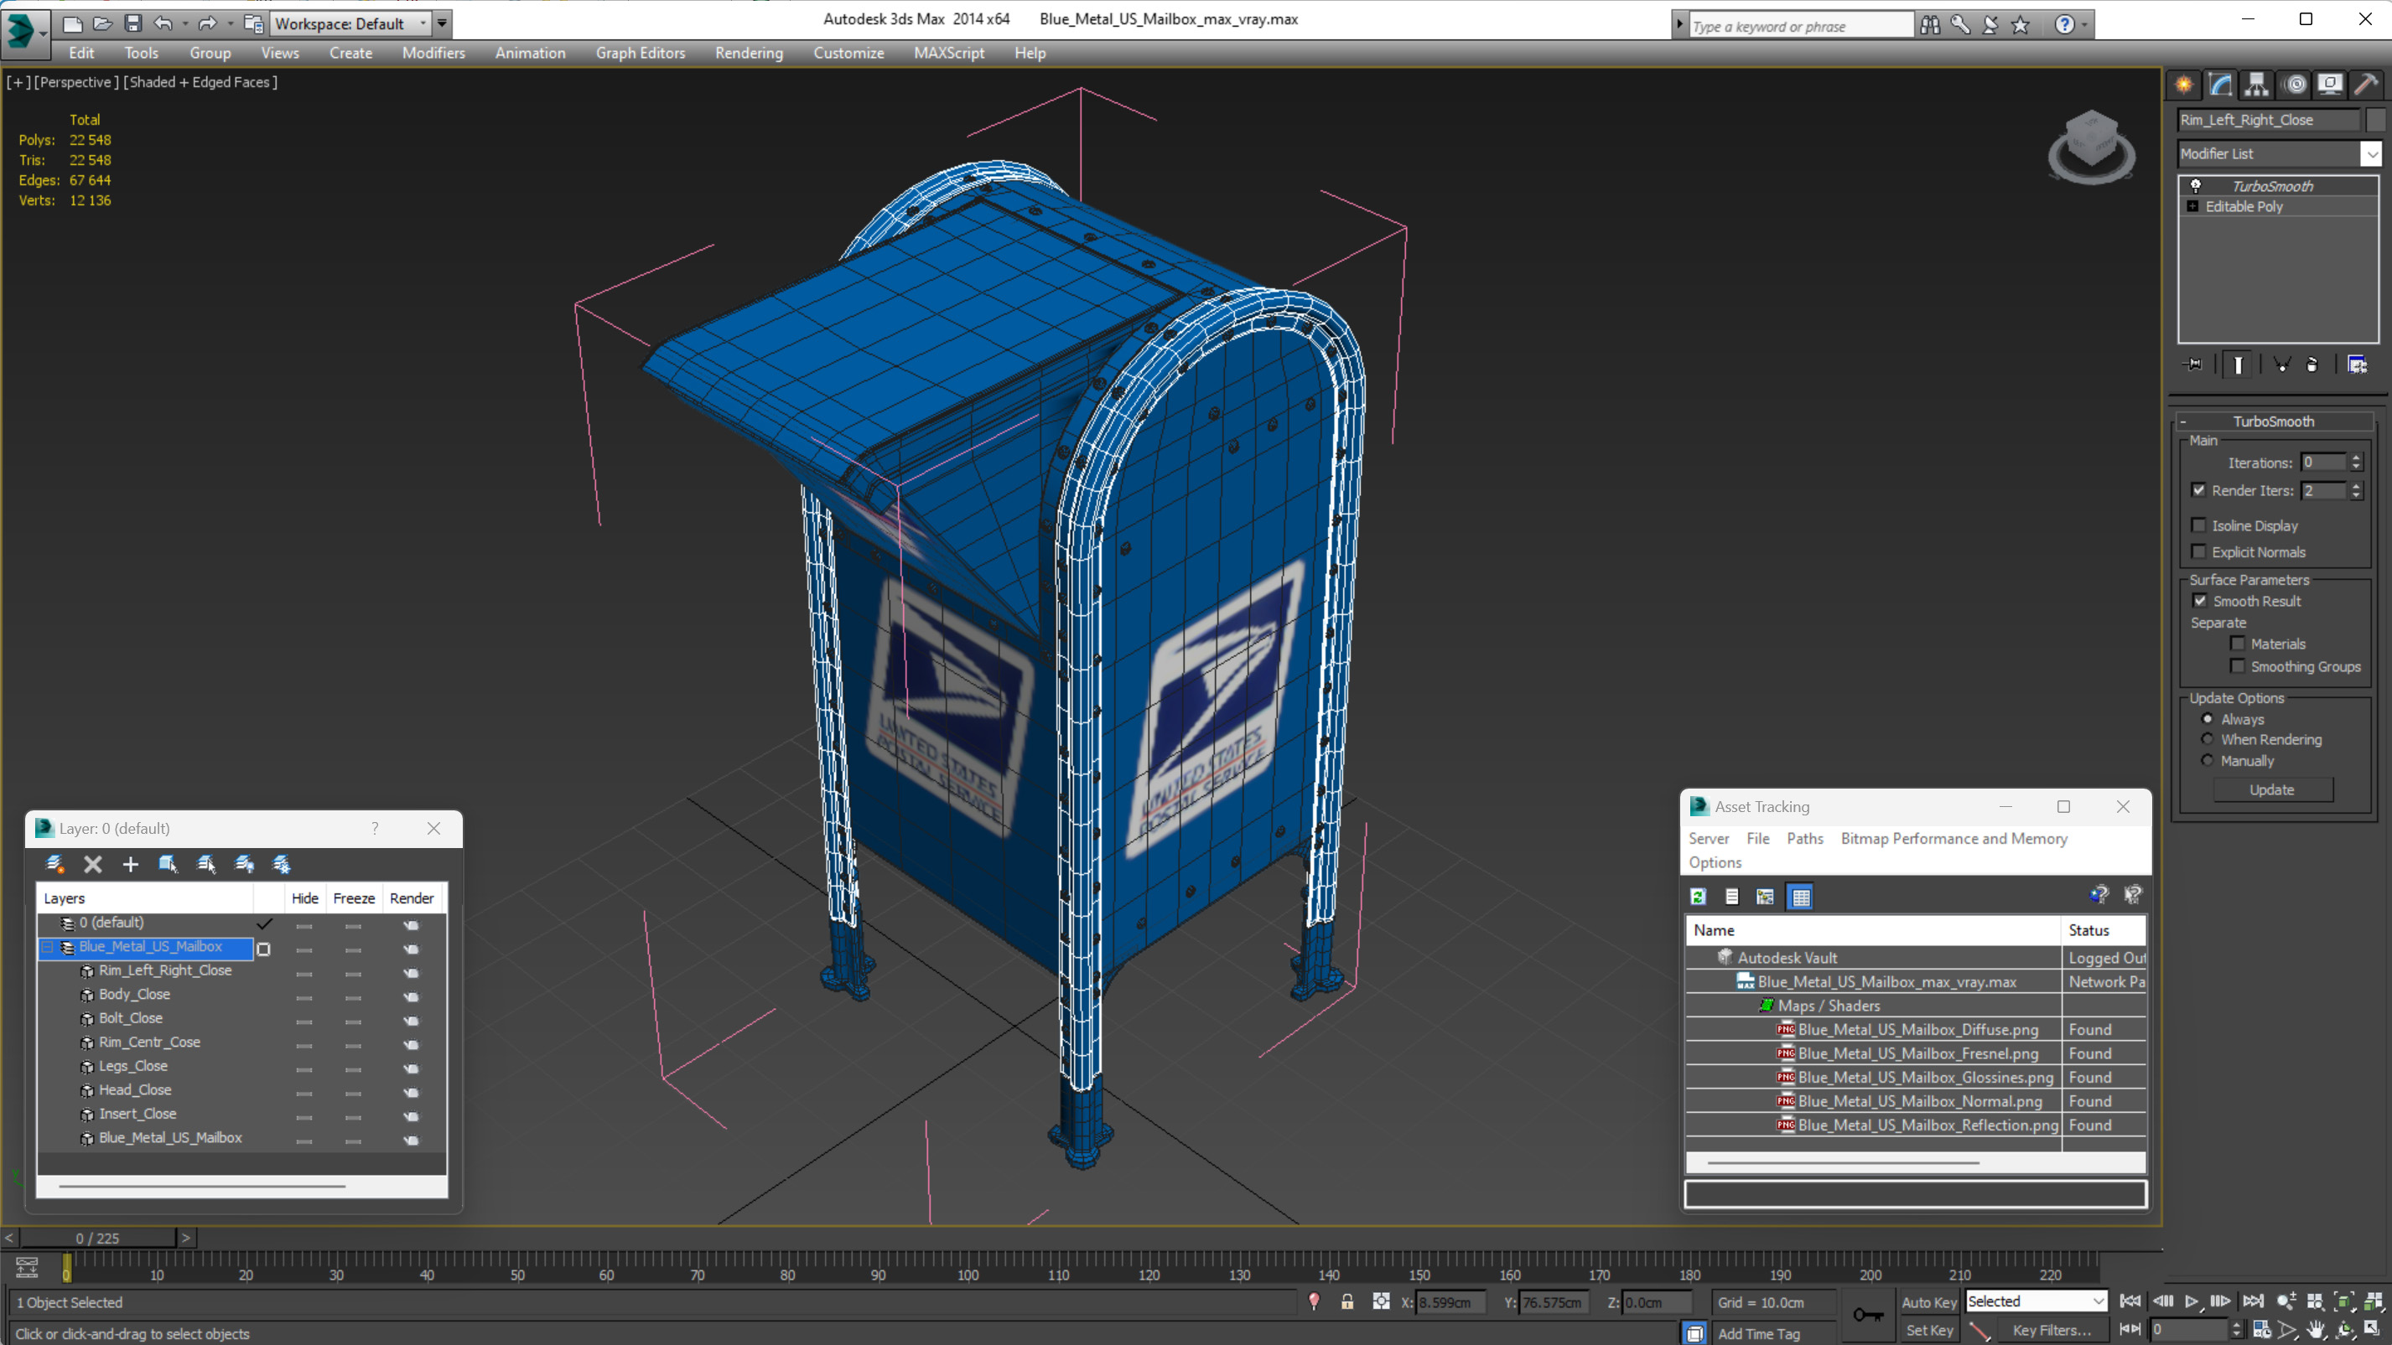Viewport: 2392px width, 1345px height.
Task: Click the Render Iters spinner arrows
Action: click(2356, 490)
